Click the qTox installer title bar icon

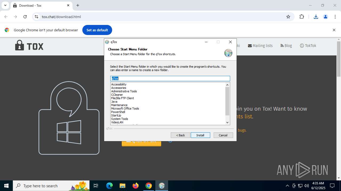coord(107,42)
